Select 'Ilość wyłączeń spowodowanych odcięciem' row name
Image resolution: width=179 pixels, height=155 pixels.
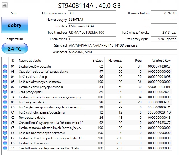coord(51,107)
